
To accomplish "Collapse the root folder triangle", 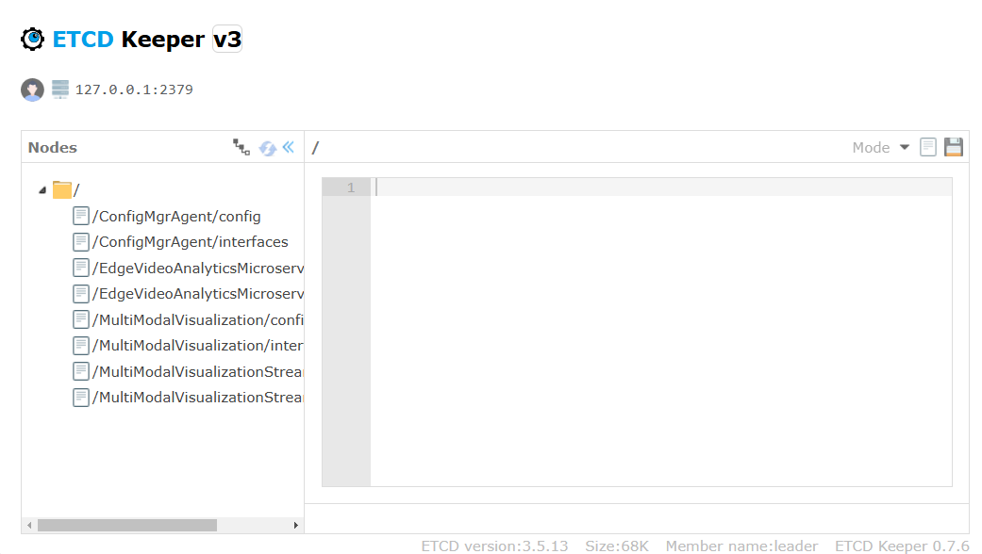I will click(42, 190).
